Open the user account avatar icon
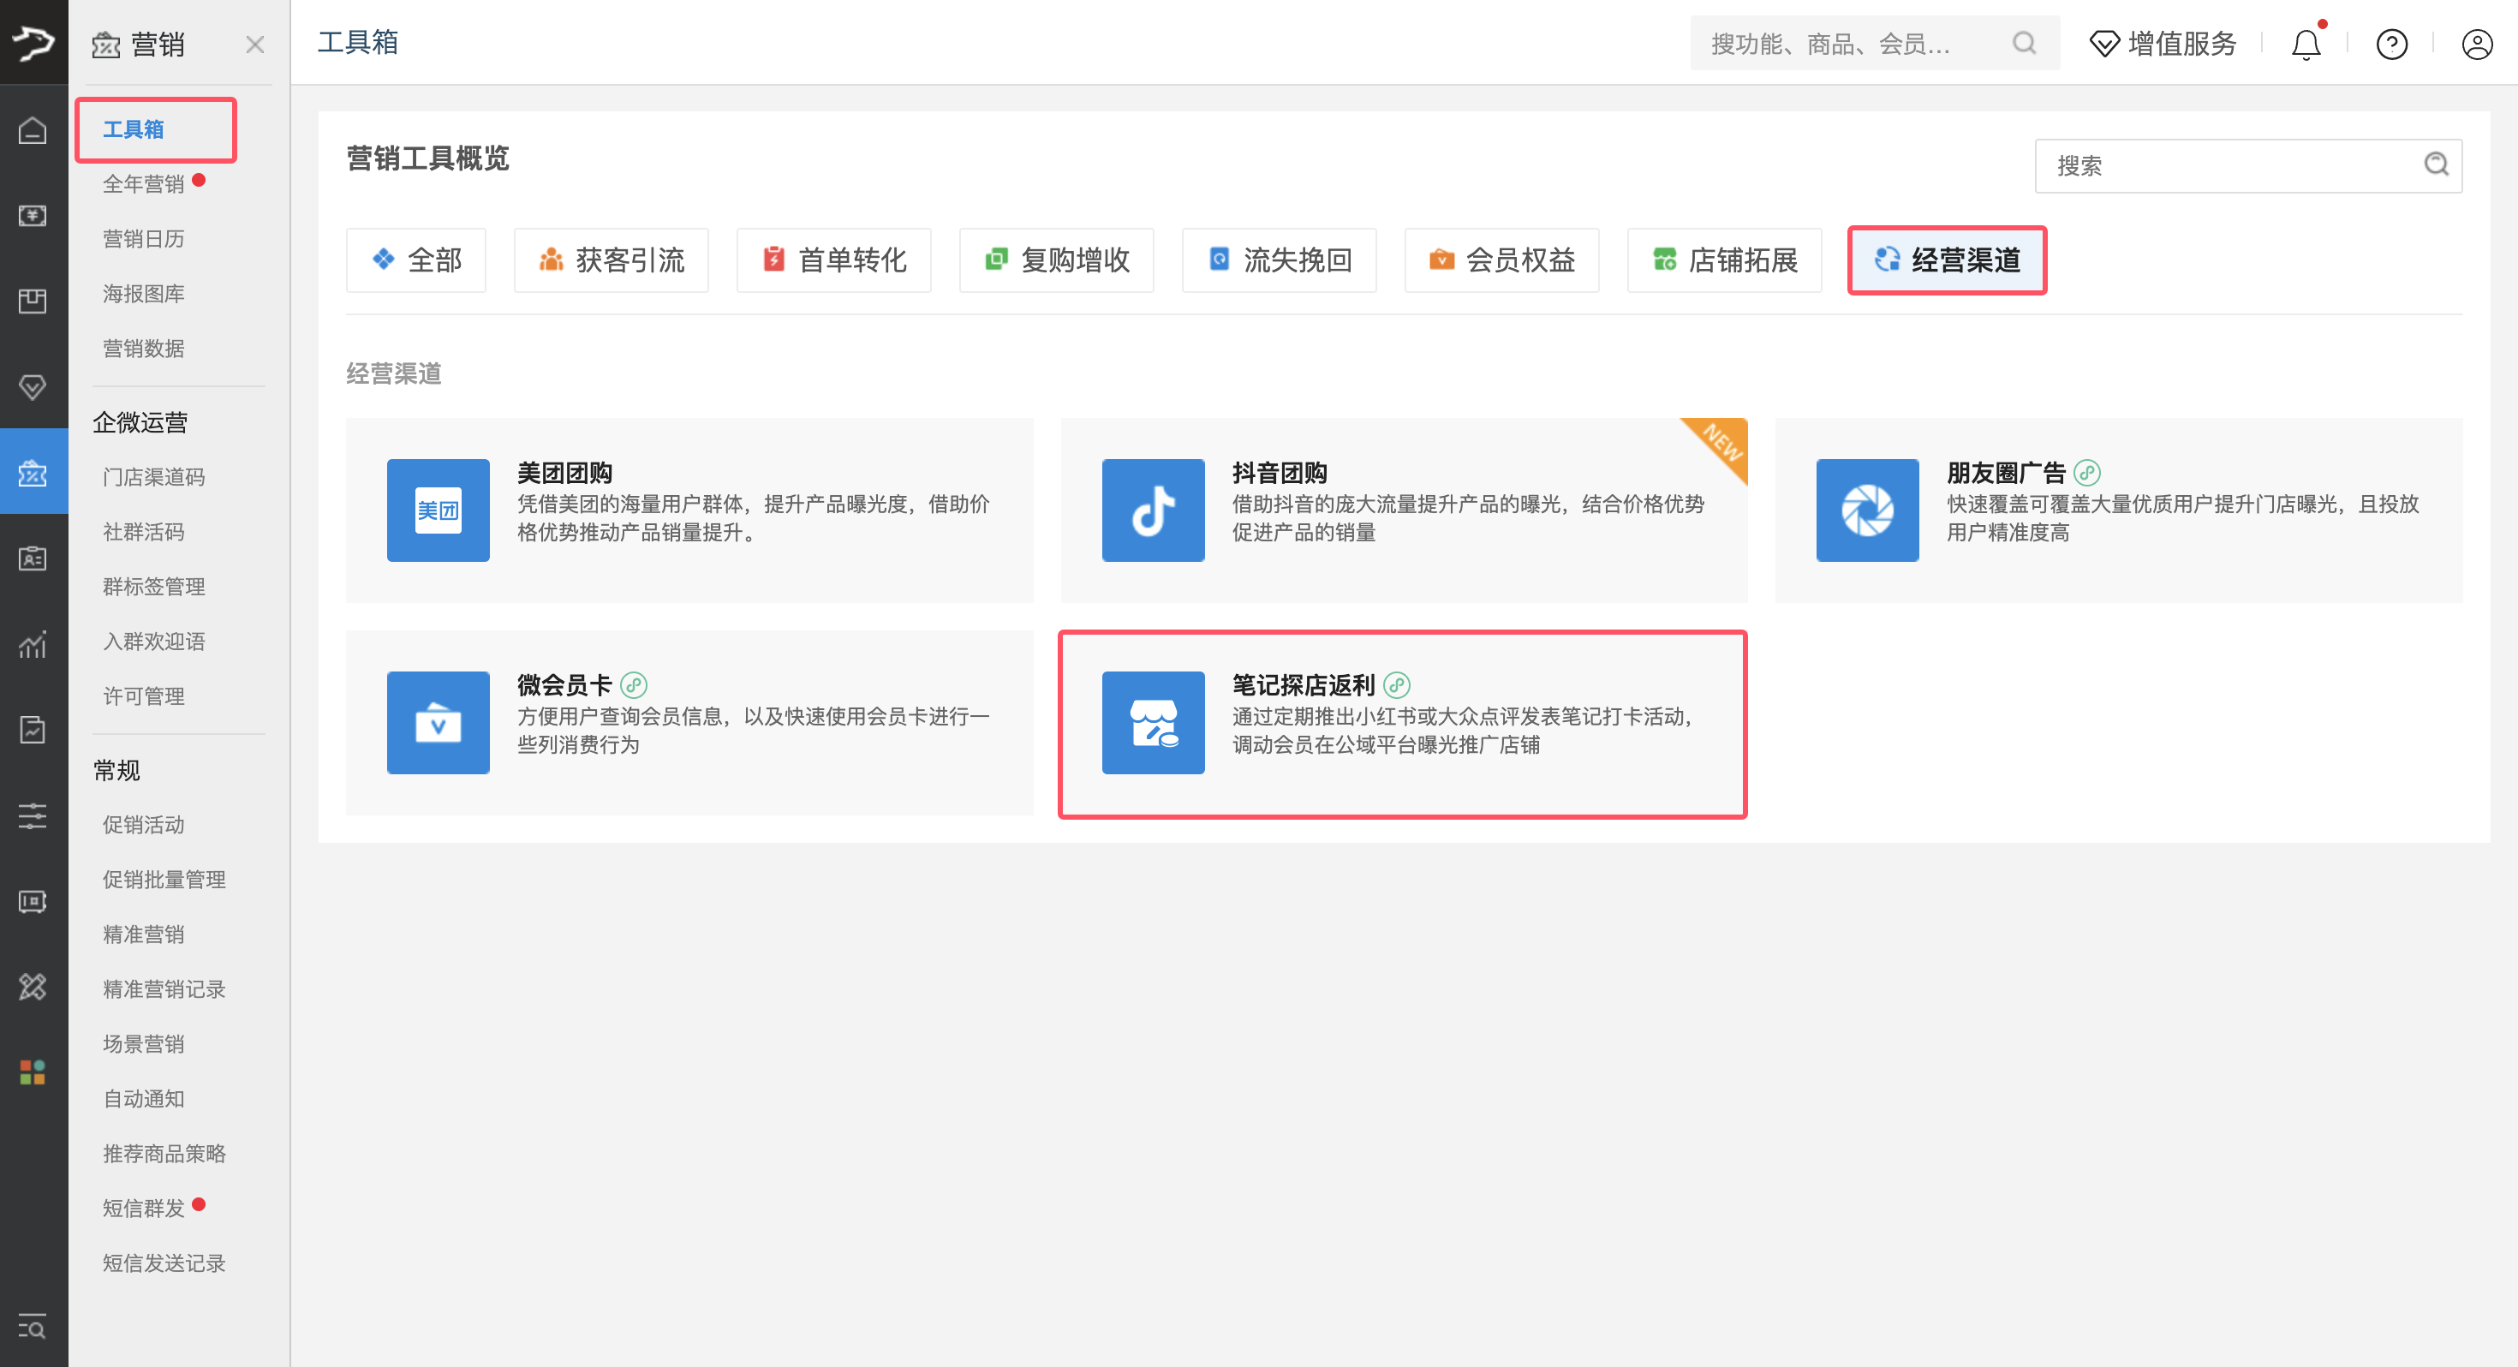Screen dimensions: 2518x1367 click(2477, 44)
